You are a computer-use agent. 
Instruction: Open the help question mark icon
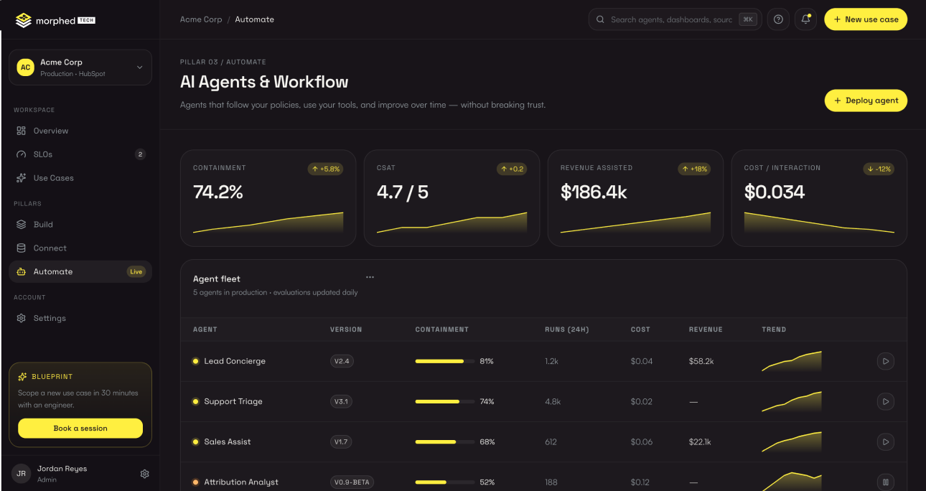coord(778,19)
